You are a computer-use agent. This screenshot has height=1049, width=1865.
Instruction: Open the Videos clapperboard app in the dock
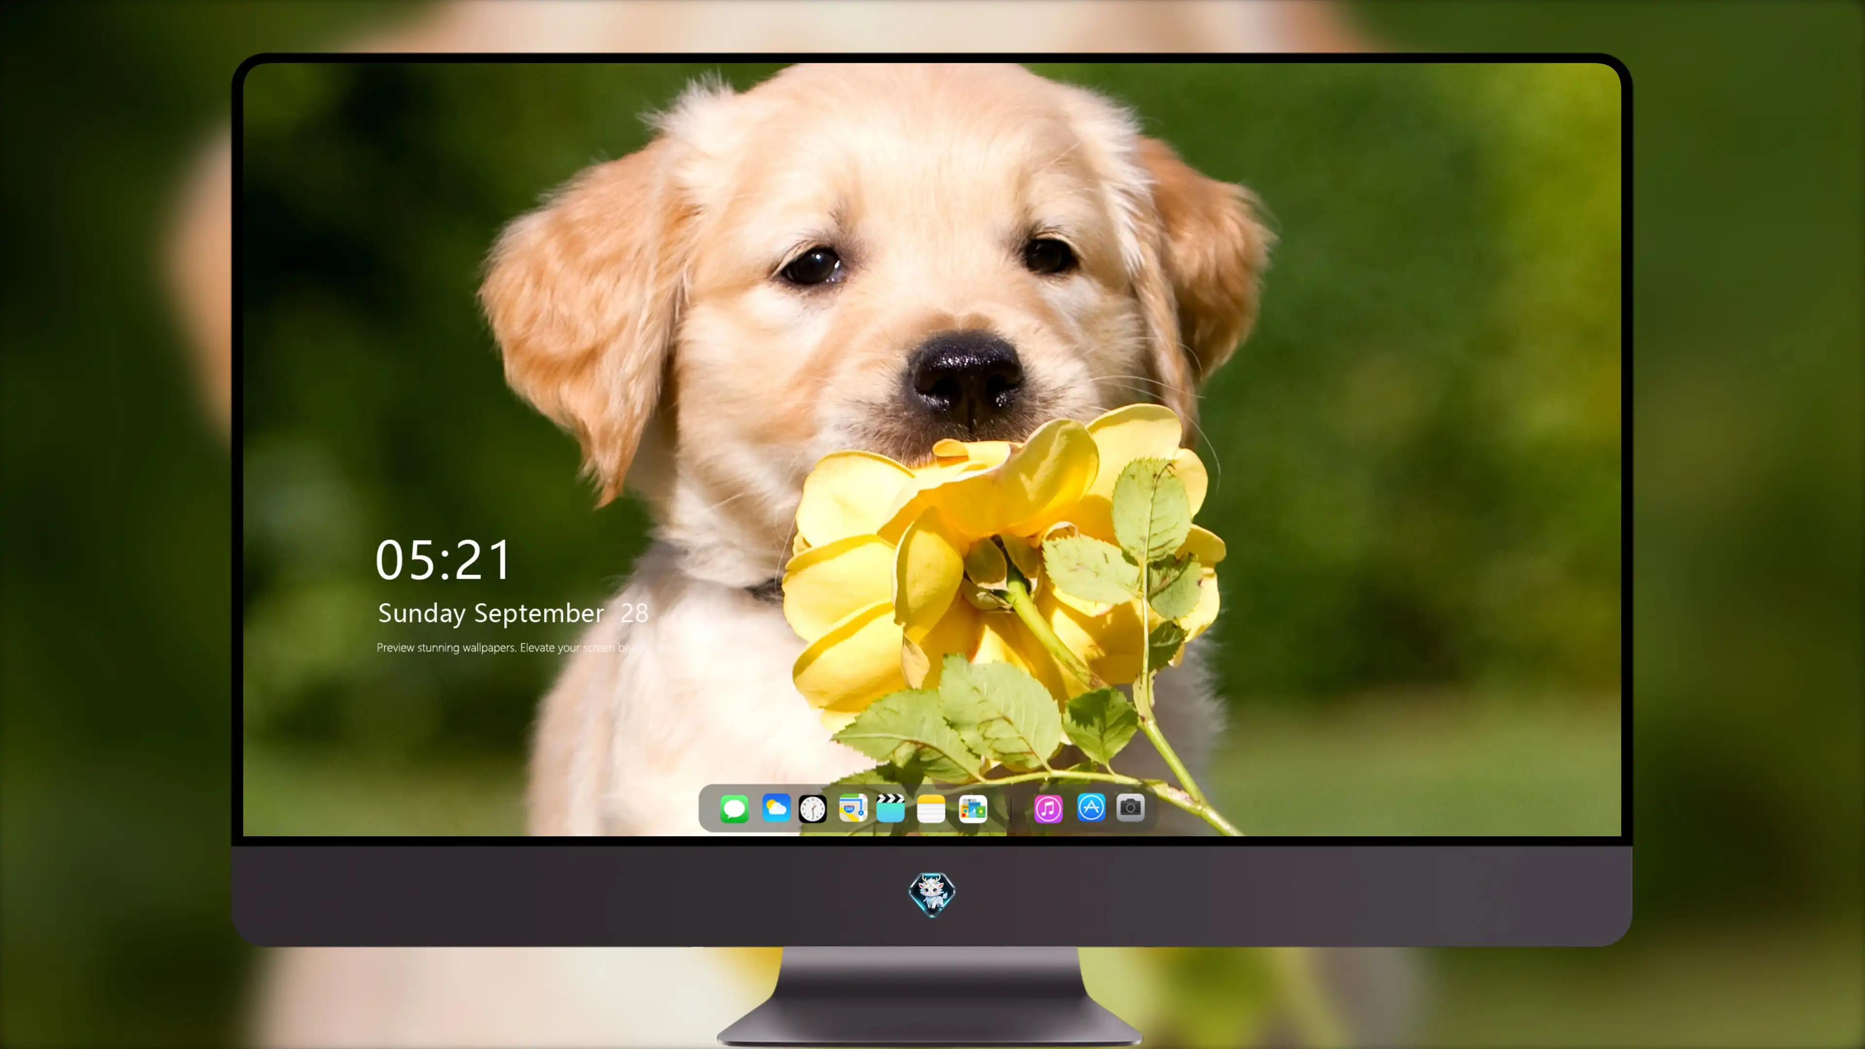pyautogui.click(x=891, y=808)
